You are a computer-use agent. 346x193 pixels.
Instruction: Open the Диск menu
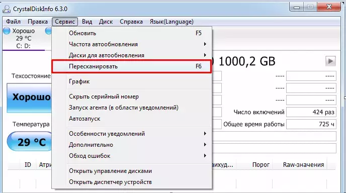106,22
